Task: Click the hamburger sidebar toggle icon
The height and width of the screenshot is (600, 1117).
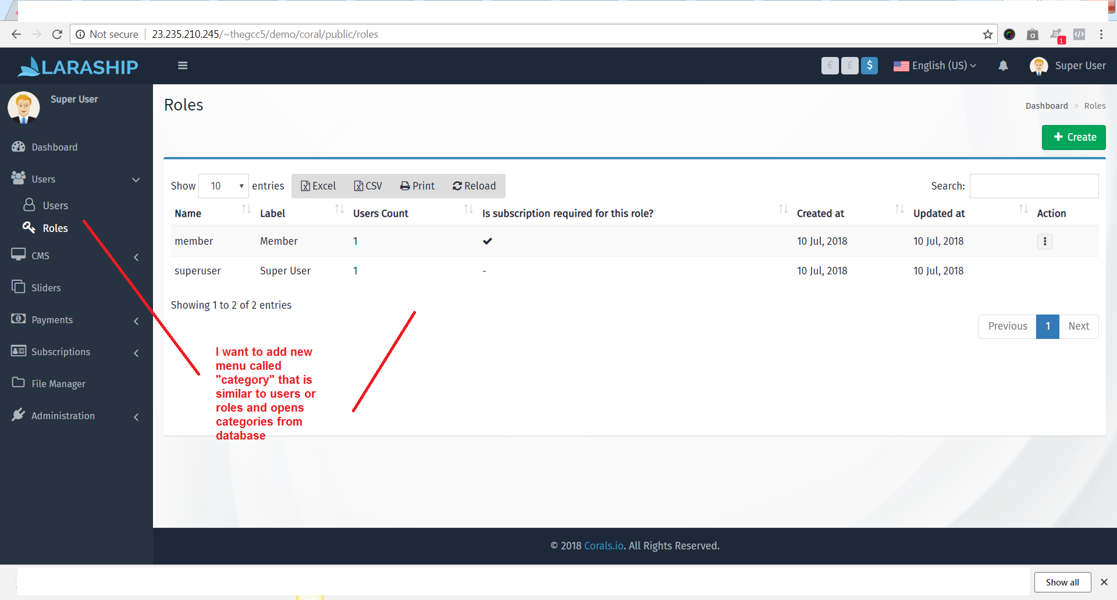Action: click(x=183, y=66)
